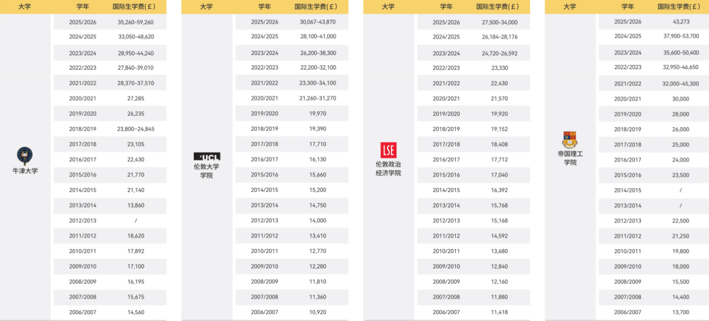This screenshot has width=709, height=321.
Task: Select the 伦敦大学学院 name label
Action: 207,170
